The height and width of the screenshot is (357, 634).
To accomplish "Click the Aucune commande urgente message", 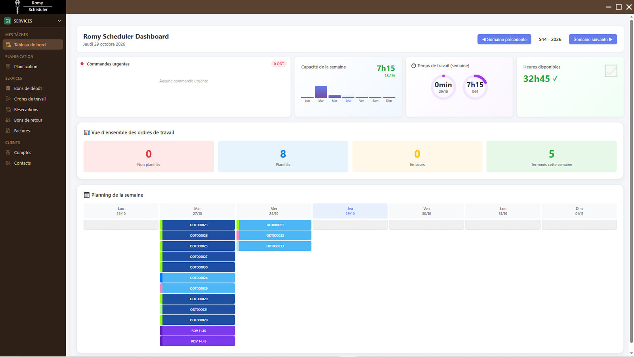I will [183, 81].
